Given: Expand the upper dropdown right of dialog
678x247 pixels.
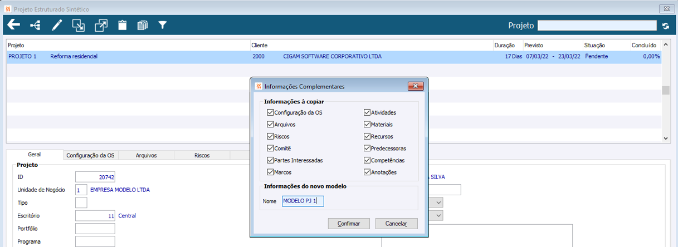Looking at the screenshot, I should pos(438,202).
